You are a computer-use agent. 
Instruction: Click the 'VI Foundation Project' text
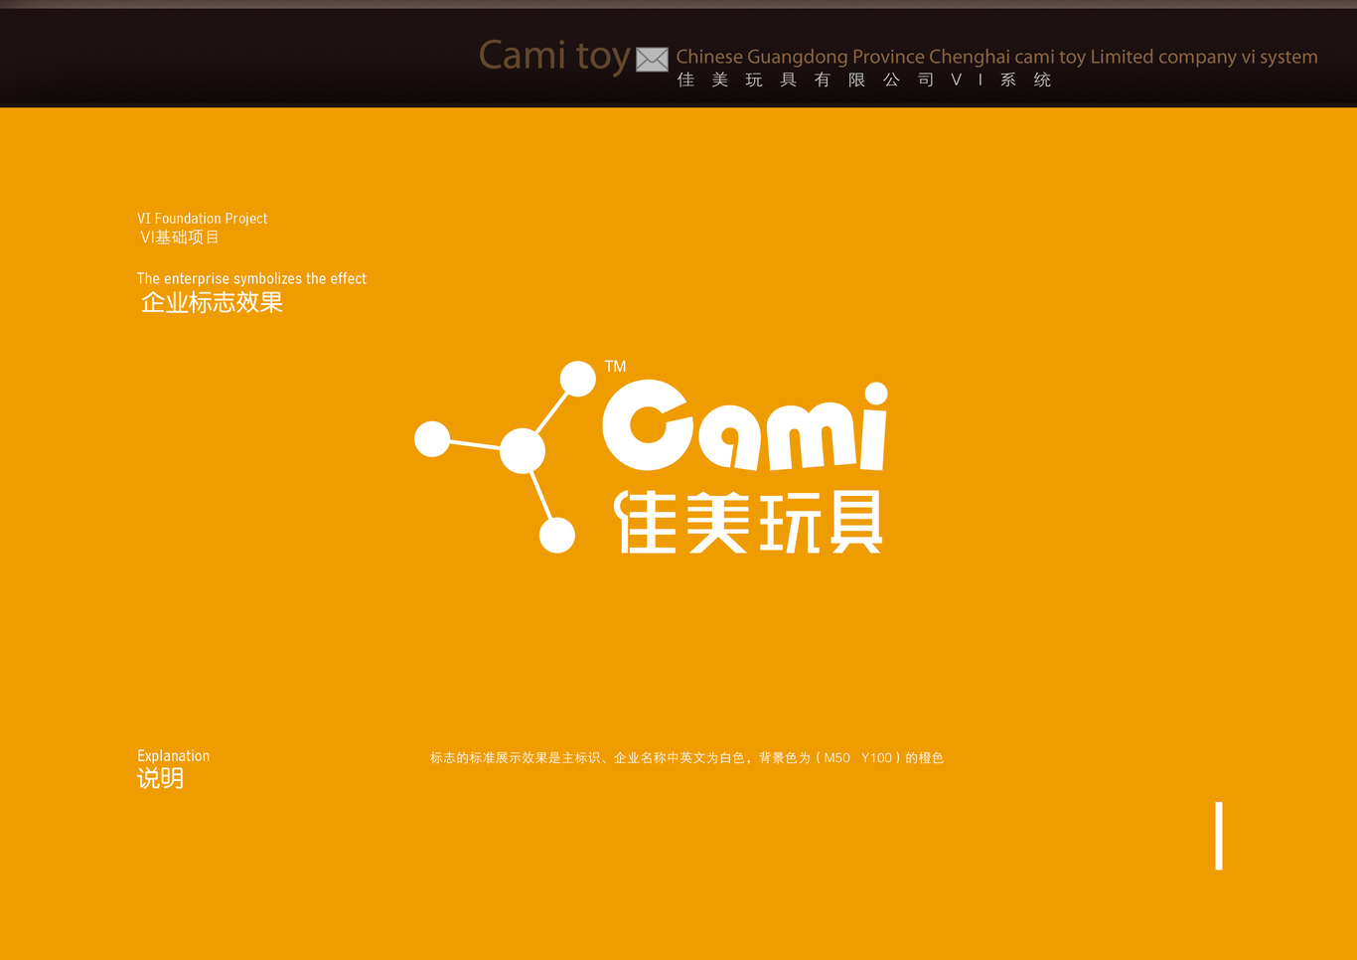point(203,219)
